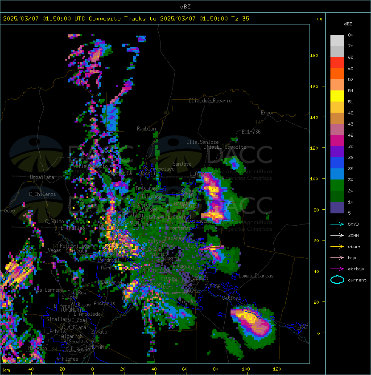
Task: Click the yellow eburn arrow in legend
Action: pyautogui.click(x=337, y=247)
